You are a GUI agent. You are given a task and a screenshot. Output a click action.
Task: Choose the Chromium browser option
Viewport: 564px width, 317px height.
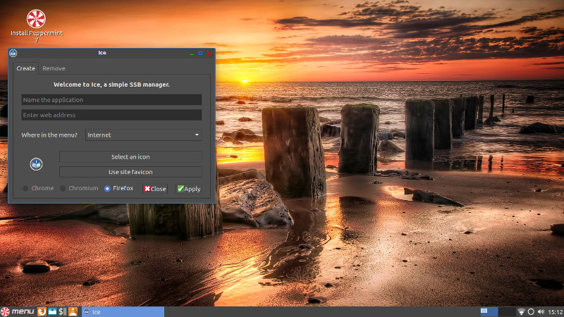point(63,189)
